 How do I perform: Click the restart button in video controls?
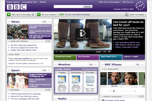tap(61, 52)
